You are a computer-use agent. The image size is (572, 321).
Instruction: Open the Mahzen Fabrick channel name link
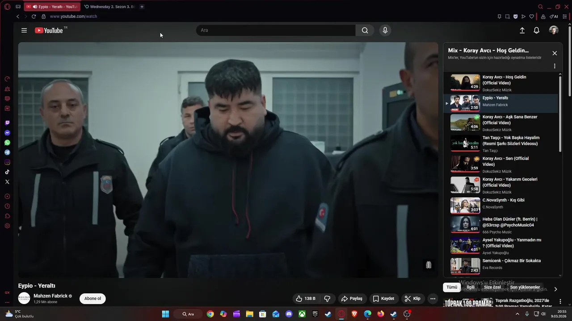(50, 296)
